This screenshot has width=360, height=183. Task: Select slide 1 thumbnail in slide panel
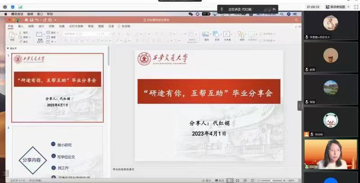click(58, 88)
